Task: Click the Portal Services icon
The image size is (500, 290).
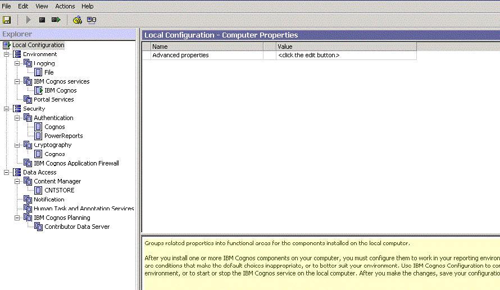Action: 28,99
